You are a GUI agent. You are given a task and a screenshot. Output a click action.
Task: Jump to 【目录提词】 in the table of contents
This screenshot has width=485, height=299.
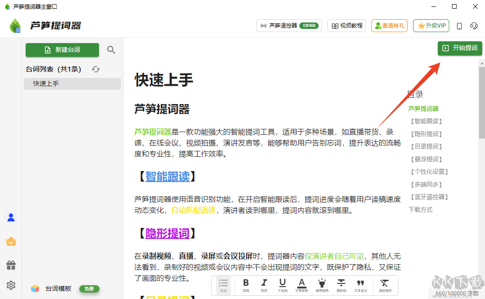426,146
